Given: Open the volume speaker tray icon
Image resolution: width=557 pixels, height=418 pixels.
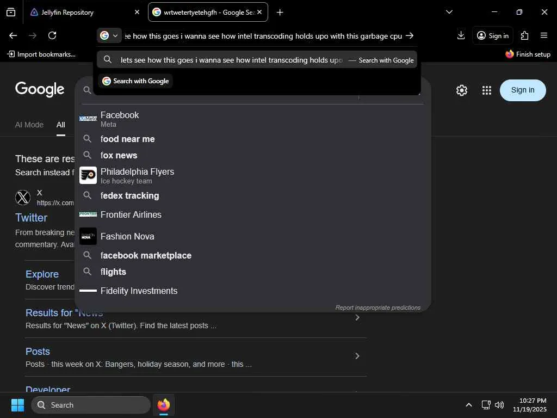Looking at the screenshot, I should click(499, 405).
